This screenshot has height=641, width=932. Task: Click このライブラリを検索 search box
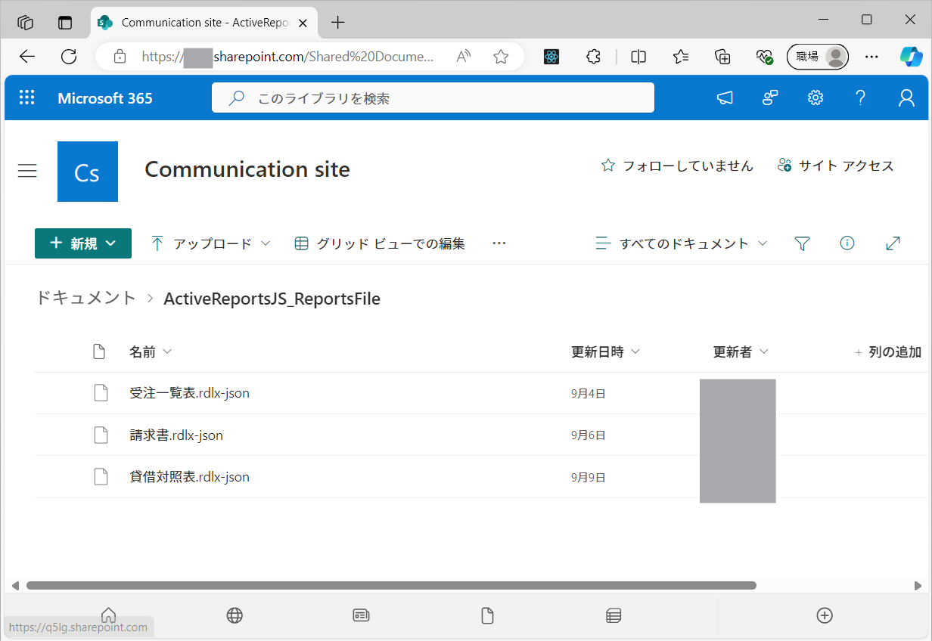click(x=433, y=98)
